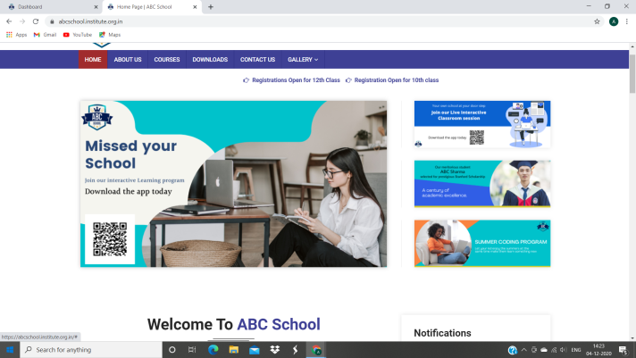This screenshot has width=636, height=358.
Task: Open ABOUT US page
Action: click(x=128, y=60)
